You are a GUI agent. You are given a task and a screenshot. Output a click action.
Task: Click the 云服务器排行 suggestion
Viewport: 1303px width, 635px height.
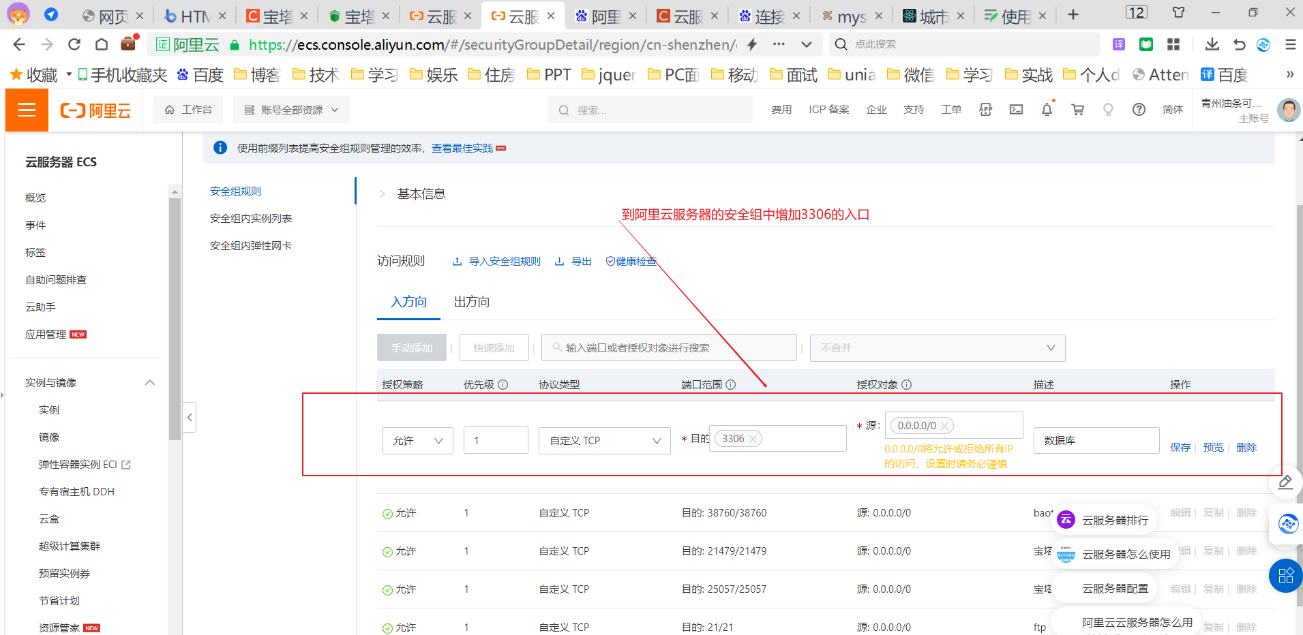(x=1105, y=521)
